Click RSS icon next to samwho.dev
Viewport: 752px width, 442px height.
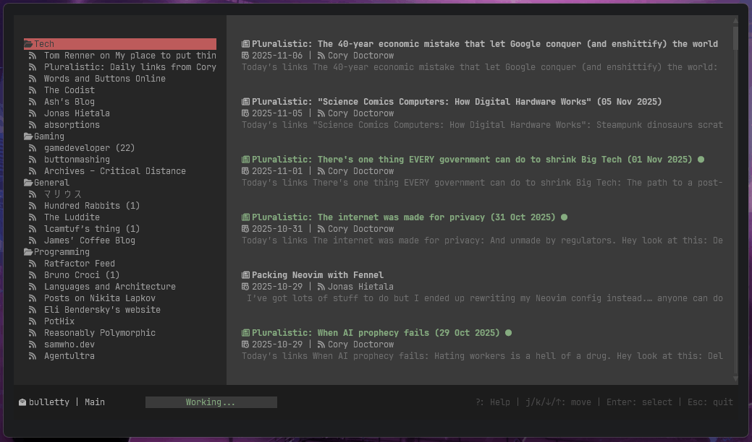click(33, 344)
